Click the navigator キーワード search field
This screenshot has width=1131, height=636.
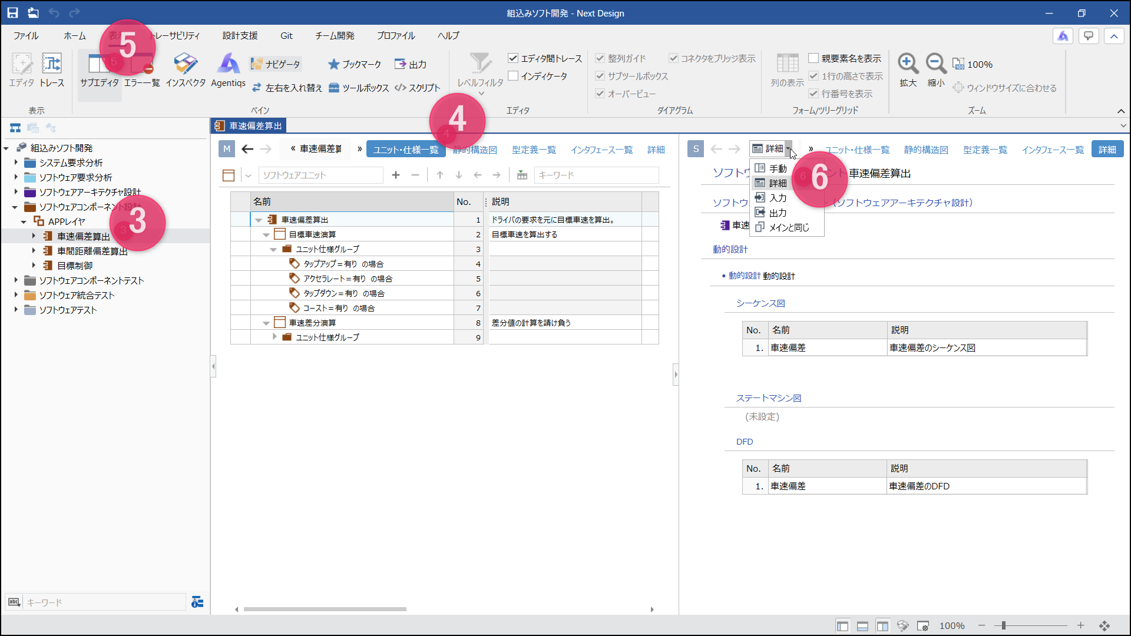[x=103, y=602]
